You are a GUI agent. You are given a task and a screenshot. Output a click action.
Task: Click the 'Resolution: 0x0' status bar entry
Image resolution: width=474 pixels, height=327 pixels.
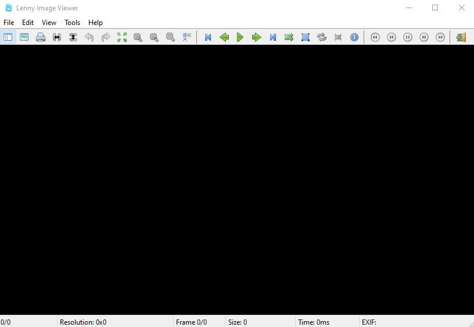point(83,322)
